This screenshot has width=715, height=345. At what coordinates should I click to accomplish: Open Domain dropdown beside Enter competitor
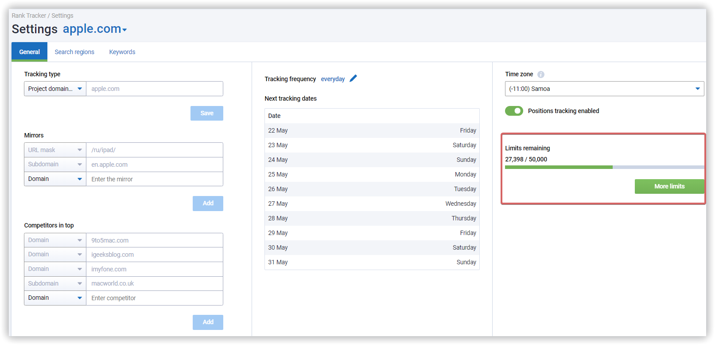click(x=55, y=298)
